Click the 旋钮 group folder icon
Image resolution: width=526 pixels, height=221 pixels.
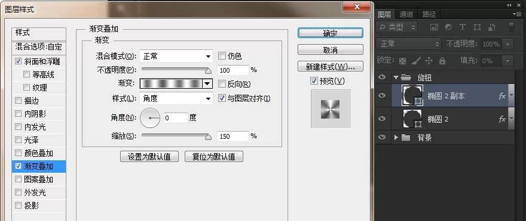[x=406, y=77]
